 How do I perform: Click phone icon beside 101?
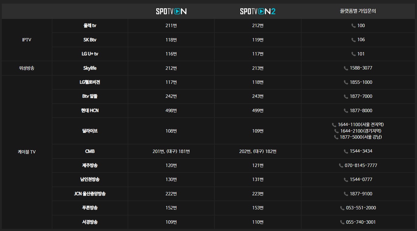[x=354, y=54]
